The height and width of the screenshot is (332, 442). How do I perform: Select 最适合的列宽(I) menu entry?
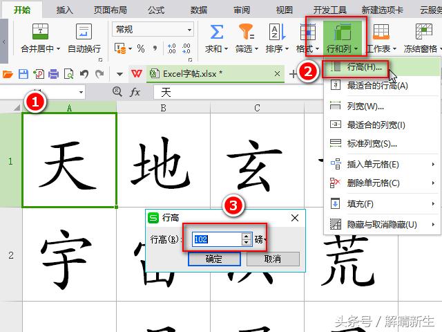click(382, 124)
